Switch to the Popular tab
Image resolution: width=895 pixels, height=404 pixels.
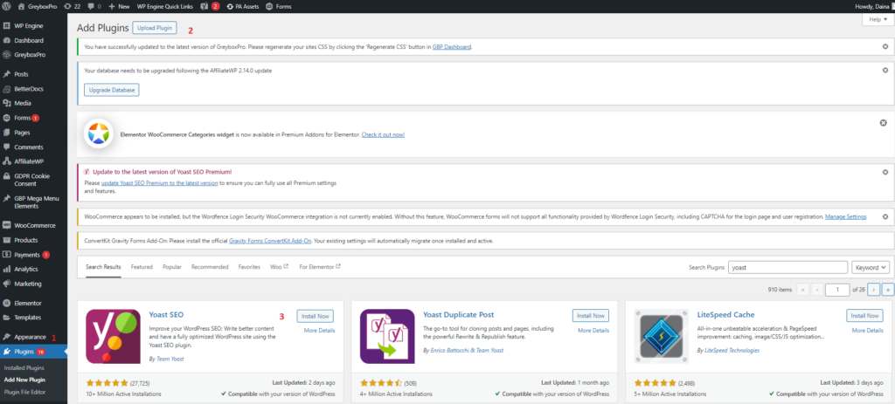(x=172, y=267)
